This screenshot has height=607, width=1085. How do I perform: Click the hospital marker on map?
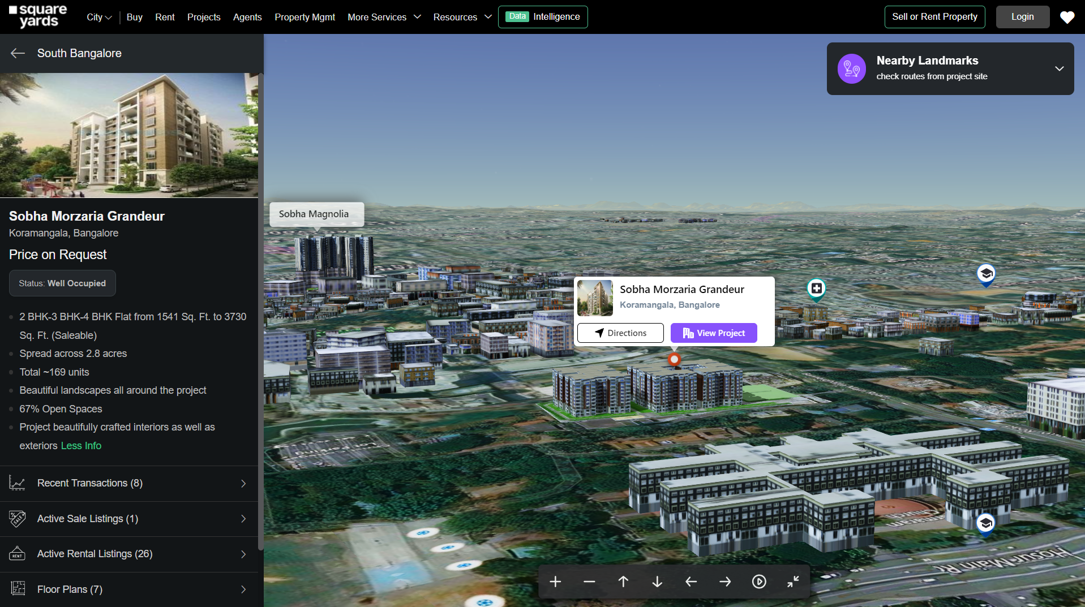pyautogui.click(x=816, y=290)
